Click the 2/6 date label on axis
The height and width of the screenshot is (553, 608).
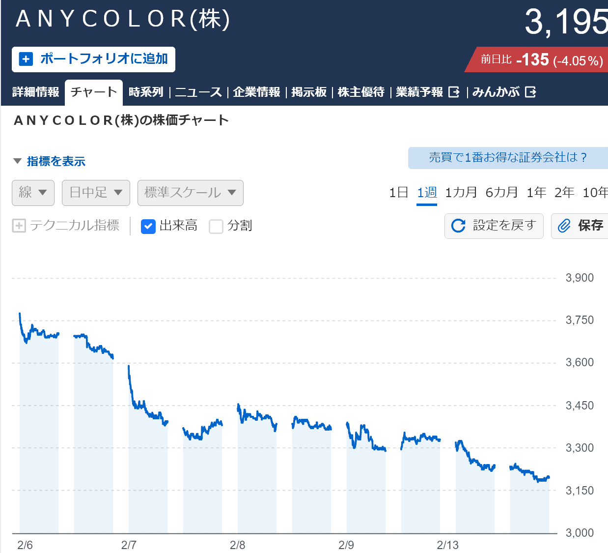pyautogui.click(x=25, y=545)
